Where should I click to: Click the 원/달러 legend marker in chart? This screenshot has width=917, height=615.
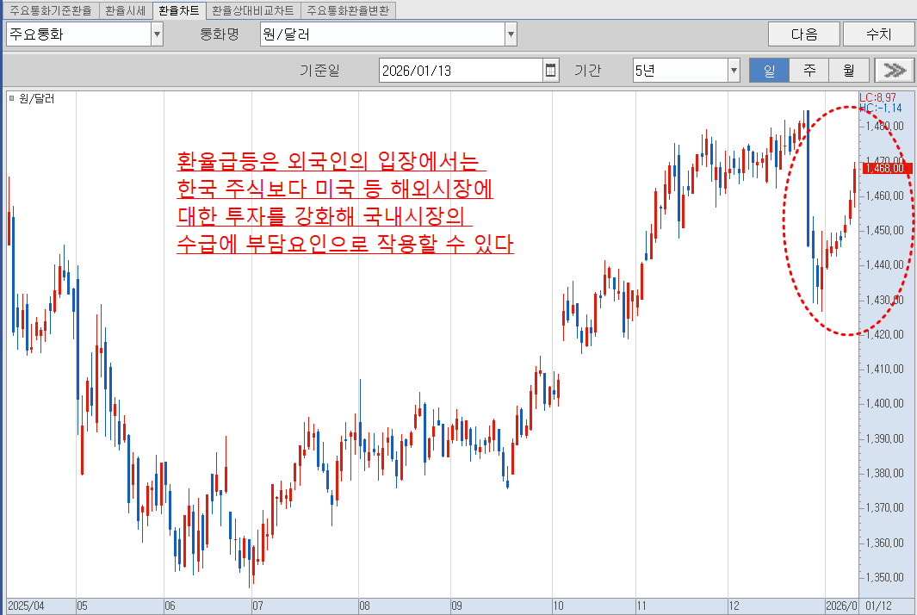12,99
